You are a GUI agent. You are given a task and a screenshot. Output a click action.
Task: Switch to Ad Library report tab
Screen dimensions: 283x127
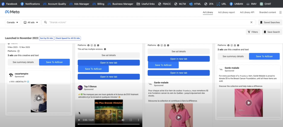226,12
